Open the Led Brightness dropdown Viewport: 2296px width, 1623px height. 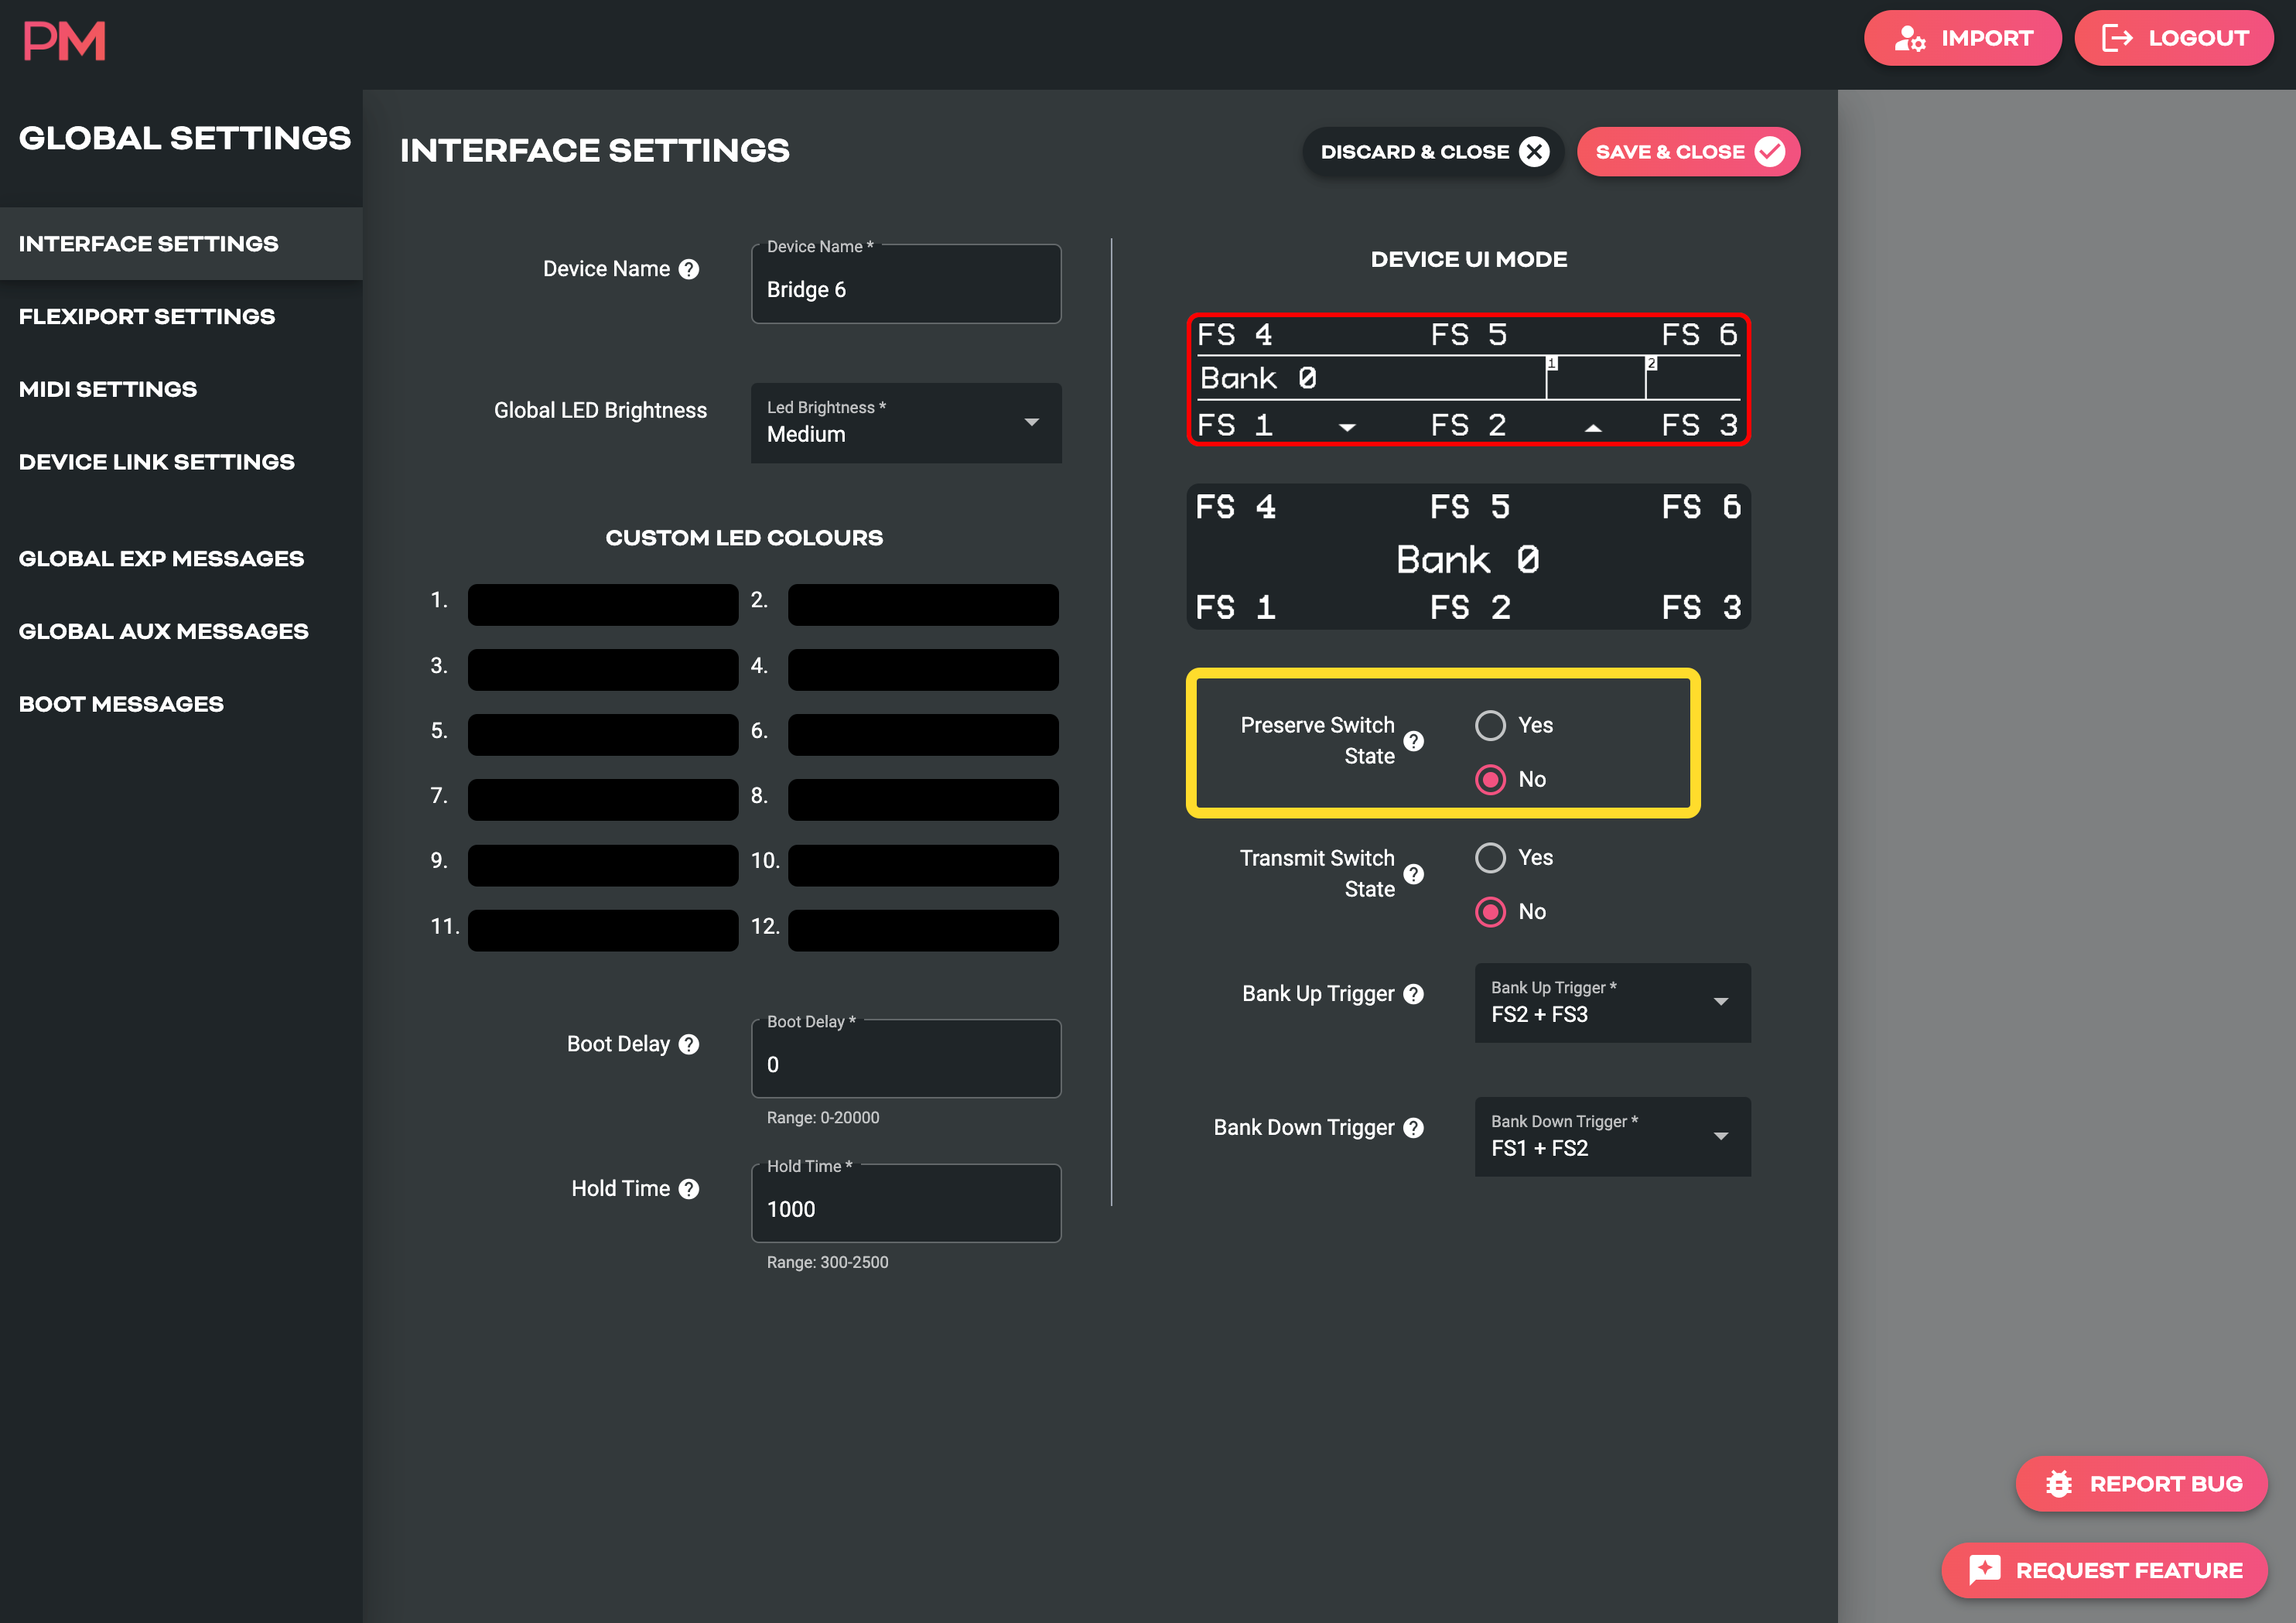point(1033,423)
